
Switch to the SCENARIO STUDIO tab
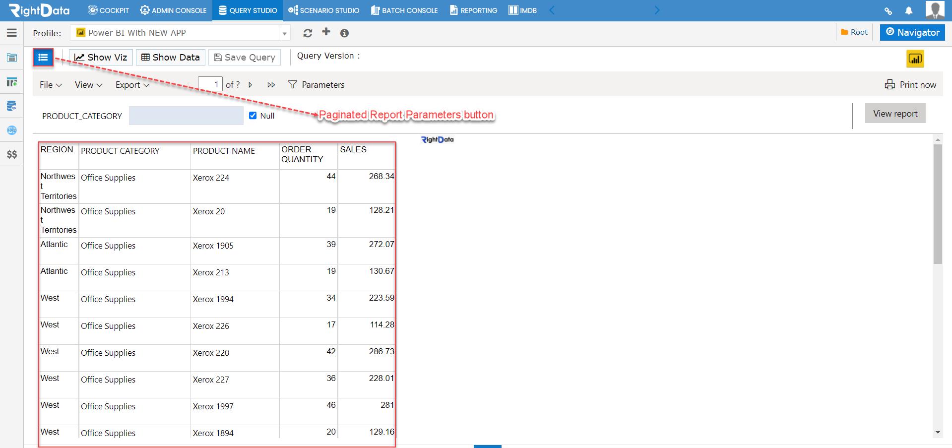(323, 10)
